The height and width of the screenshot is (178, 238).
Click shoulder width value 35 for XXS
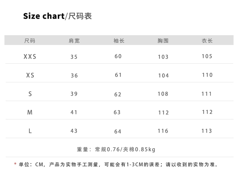tap(74, 57)
